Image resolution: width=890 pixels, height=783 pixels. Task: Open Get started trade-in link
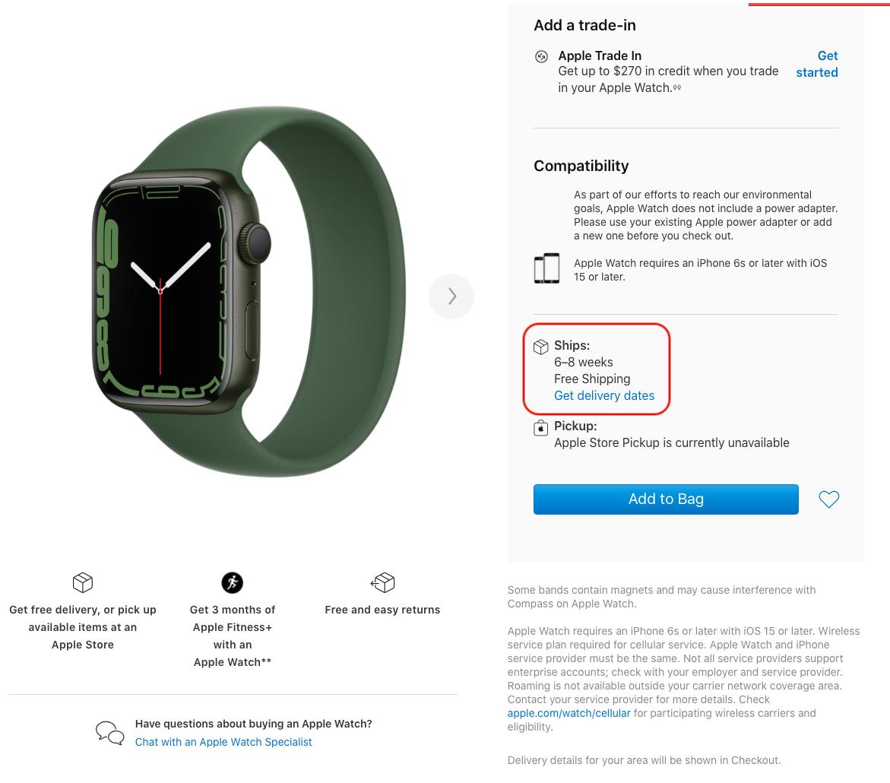tap(817, 64)
